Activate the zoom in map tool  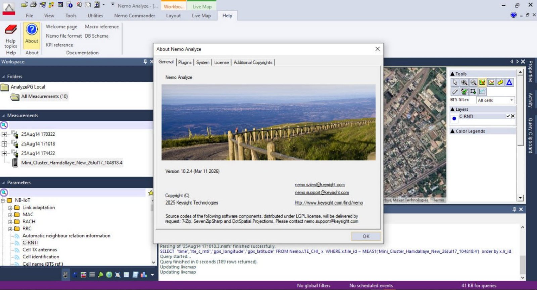[x=464, y=82]
